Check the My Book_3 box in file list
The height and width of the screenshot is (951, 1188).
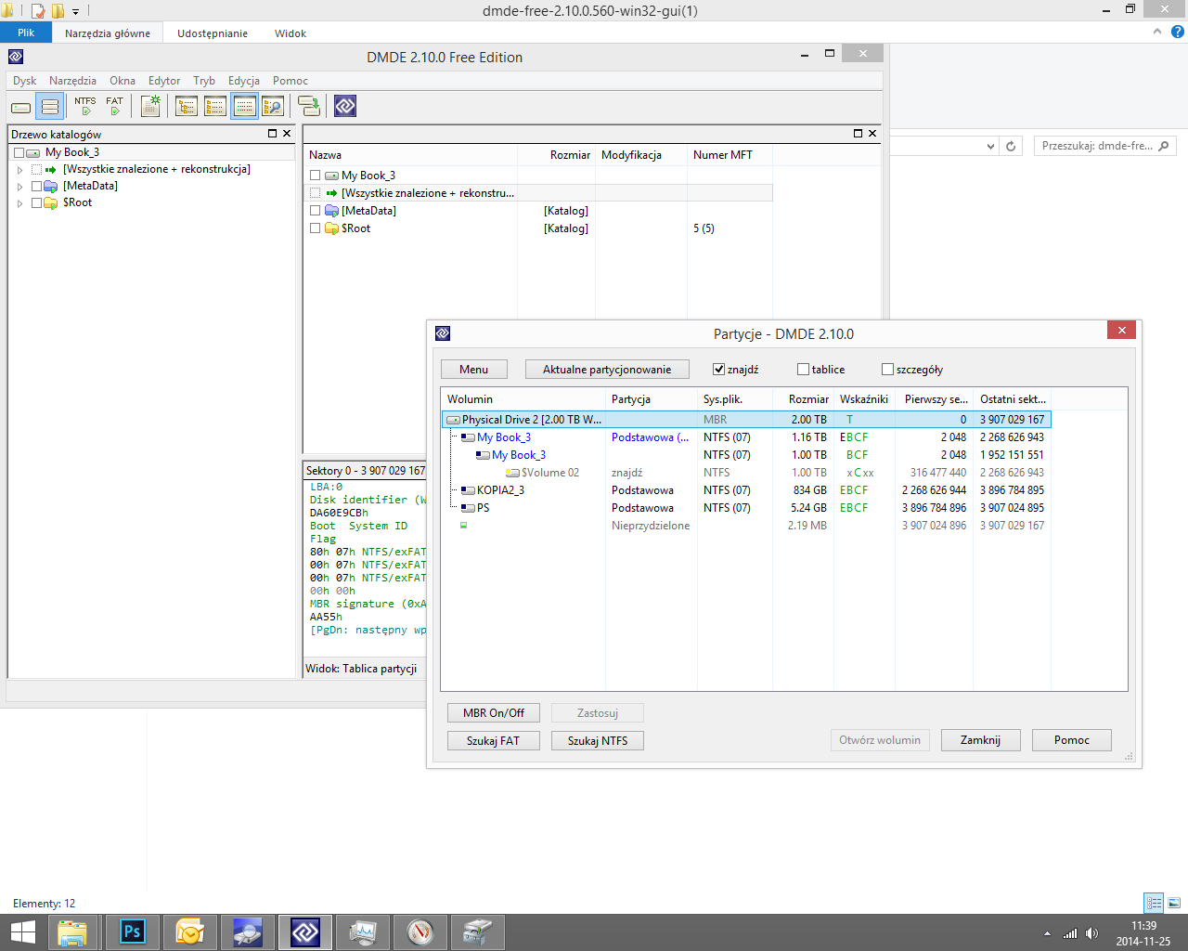[x=315, y=176]
